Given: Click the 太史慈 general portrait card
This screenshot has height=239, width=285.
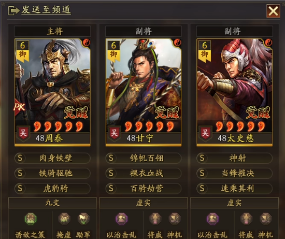Looking at the screenshot, I should (x=234, y=92).
